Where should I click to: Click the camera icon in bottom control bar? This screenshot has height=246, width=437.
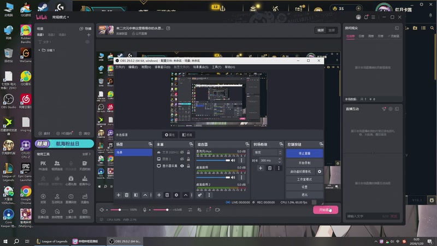coord(217,210)
